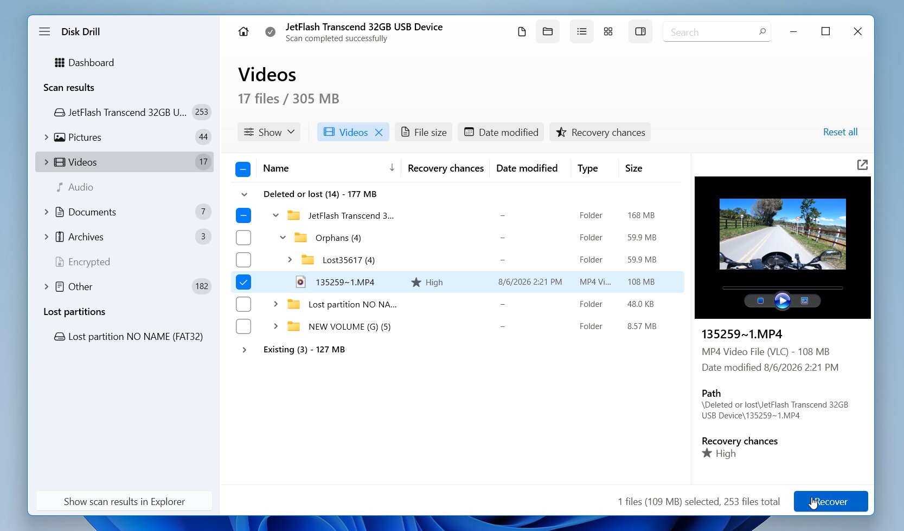904x531 pixels.
Task: Click the search magnifier icon
Action: point(762,31)
